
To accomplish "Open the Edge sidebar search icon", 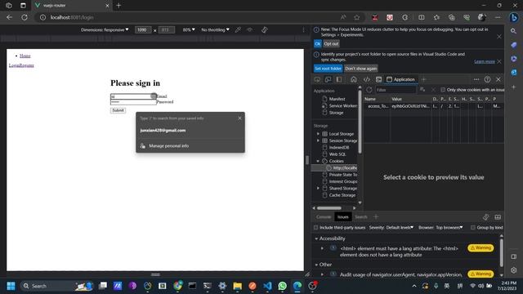I will (x=514, y=31).
